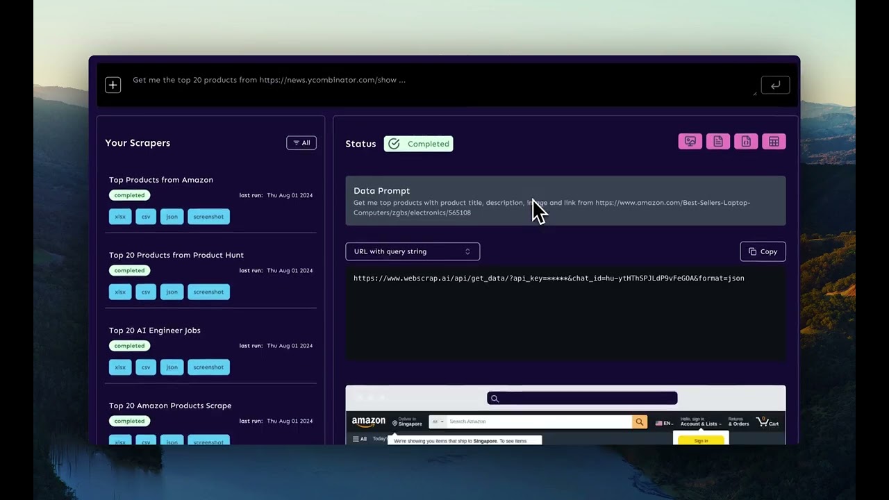Open the All filter in Your Scrapers
Image resolution: width=889 pixels, height=500 pixels.
click(x=301, y=143)
